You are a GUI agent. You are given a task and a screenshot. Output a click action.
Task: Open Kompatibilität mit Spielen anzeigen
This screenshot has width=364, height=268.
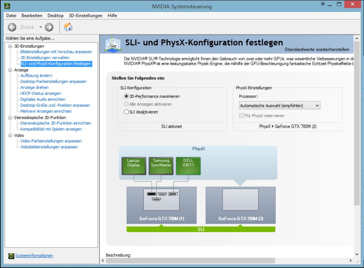tap(51, 129)
